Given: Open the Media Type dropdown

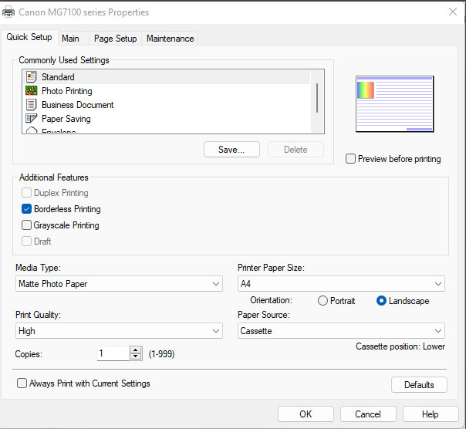Looking at the screenshot, I should coord(120,284).
